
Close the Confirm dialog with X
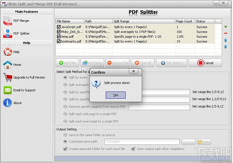point(134,71)
